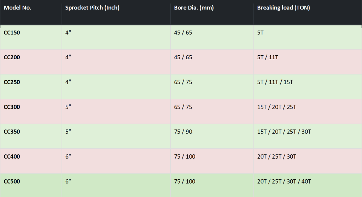Viewport: 362px width, 197px height.
Task: Select the CC250 model cell
Action: (x=12, y=82)
